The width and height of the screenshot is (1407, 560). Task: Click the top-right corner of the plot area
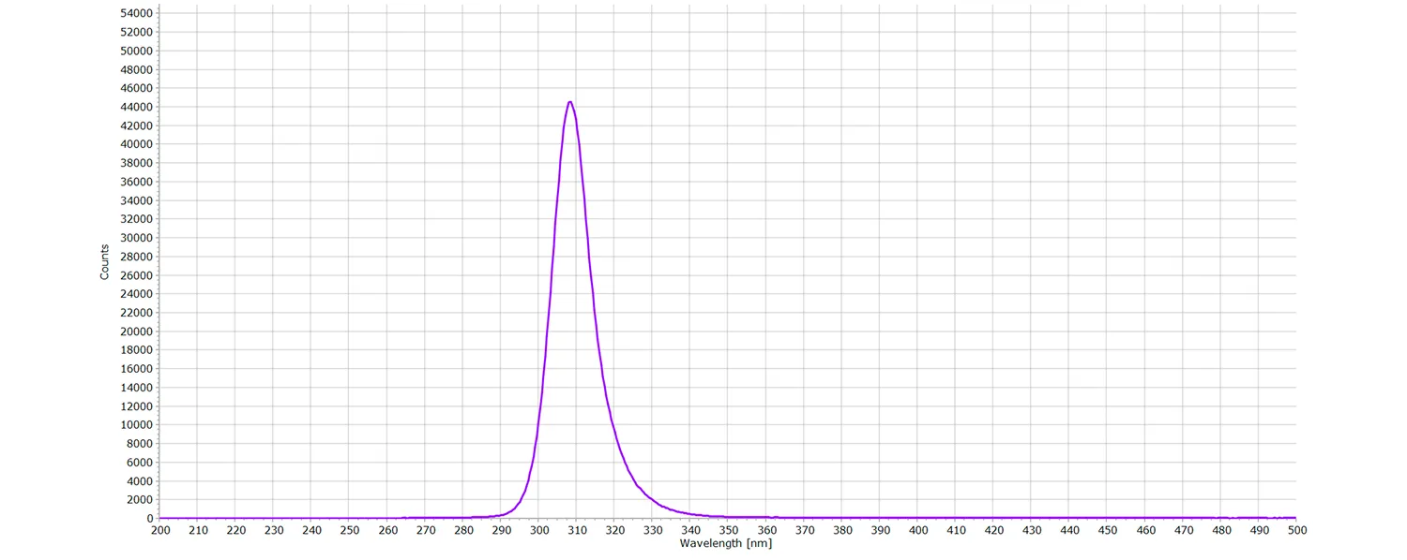click(1297, 11)
